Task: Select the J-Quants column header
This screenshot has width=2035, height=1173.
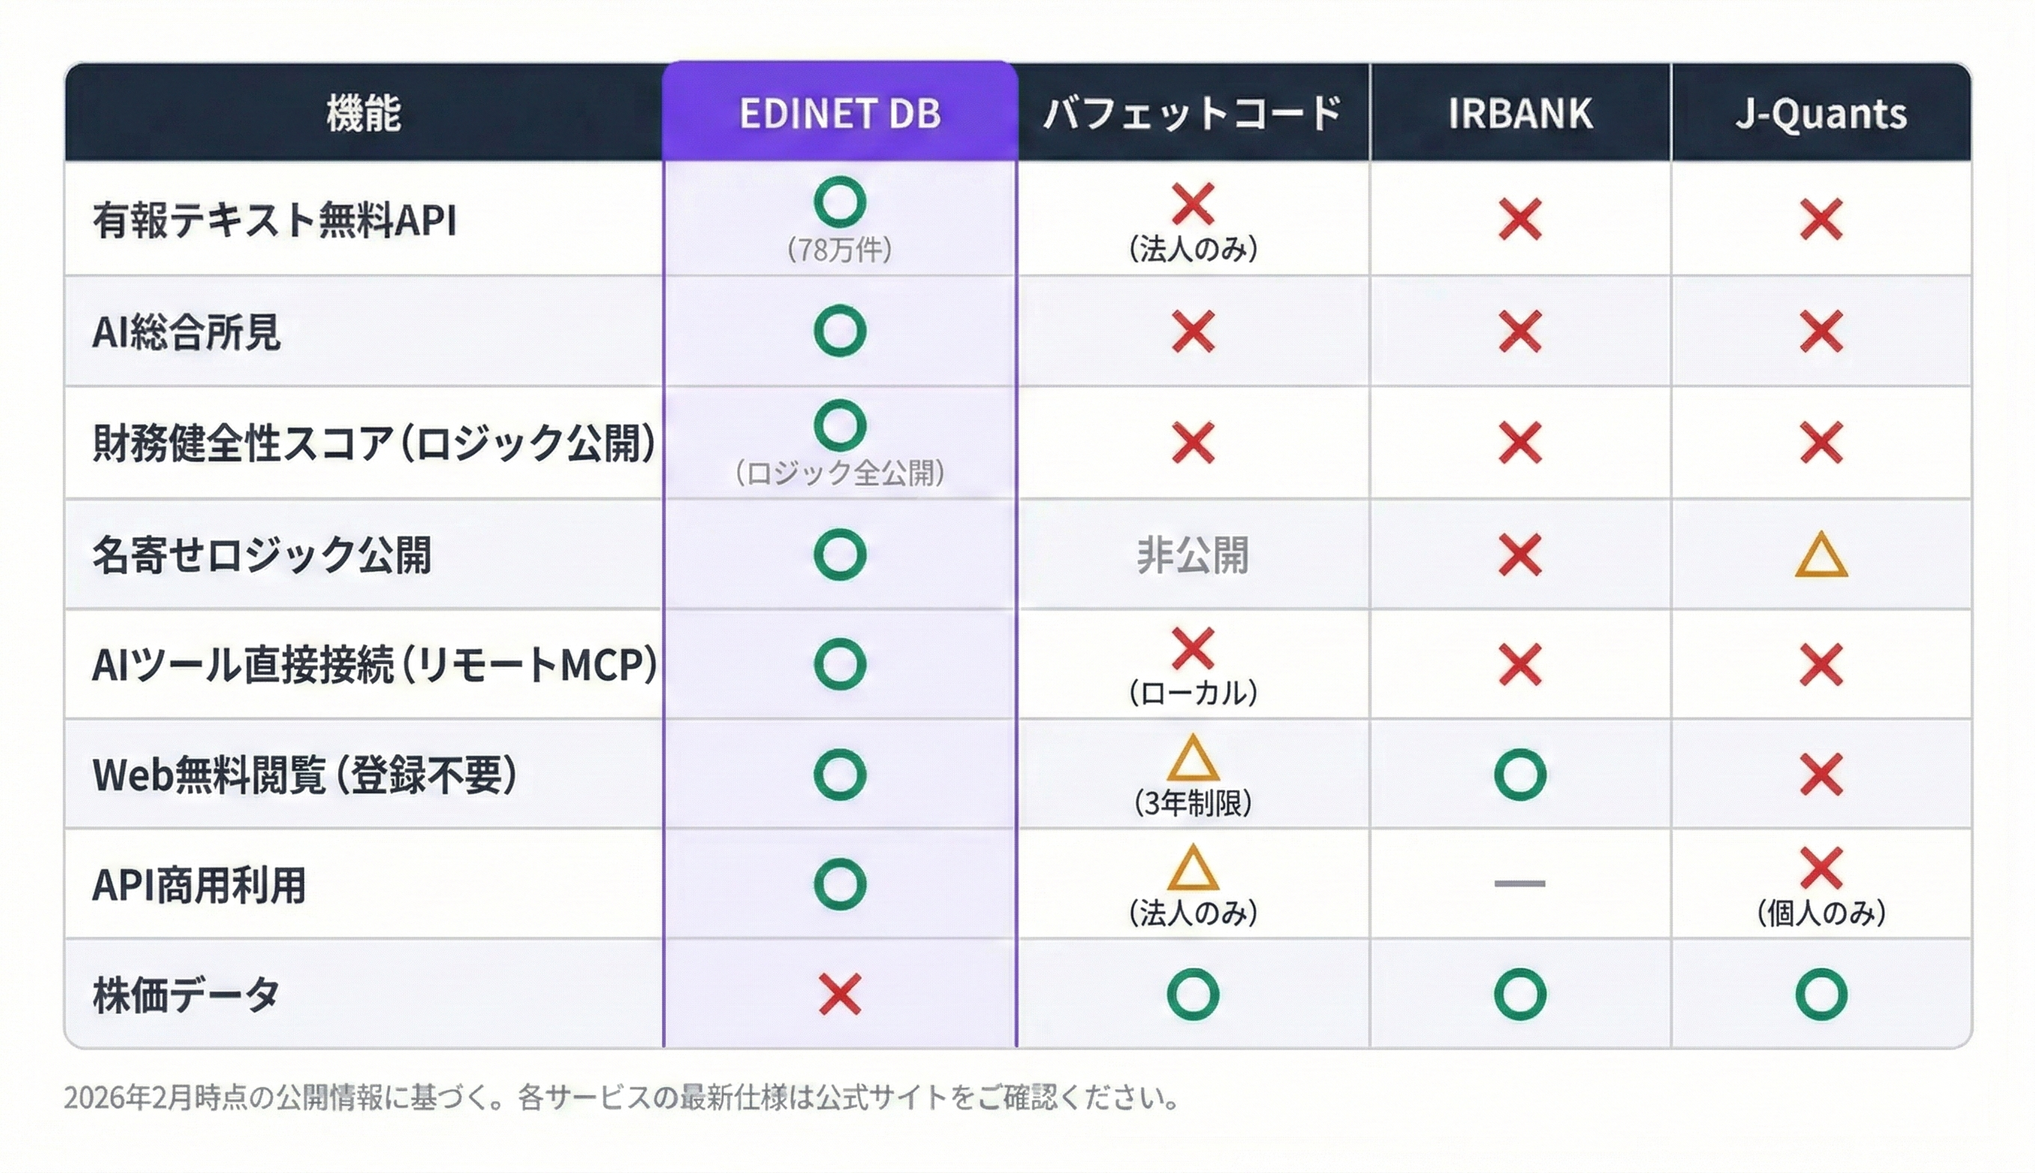Action: pos(1821,113)
